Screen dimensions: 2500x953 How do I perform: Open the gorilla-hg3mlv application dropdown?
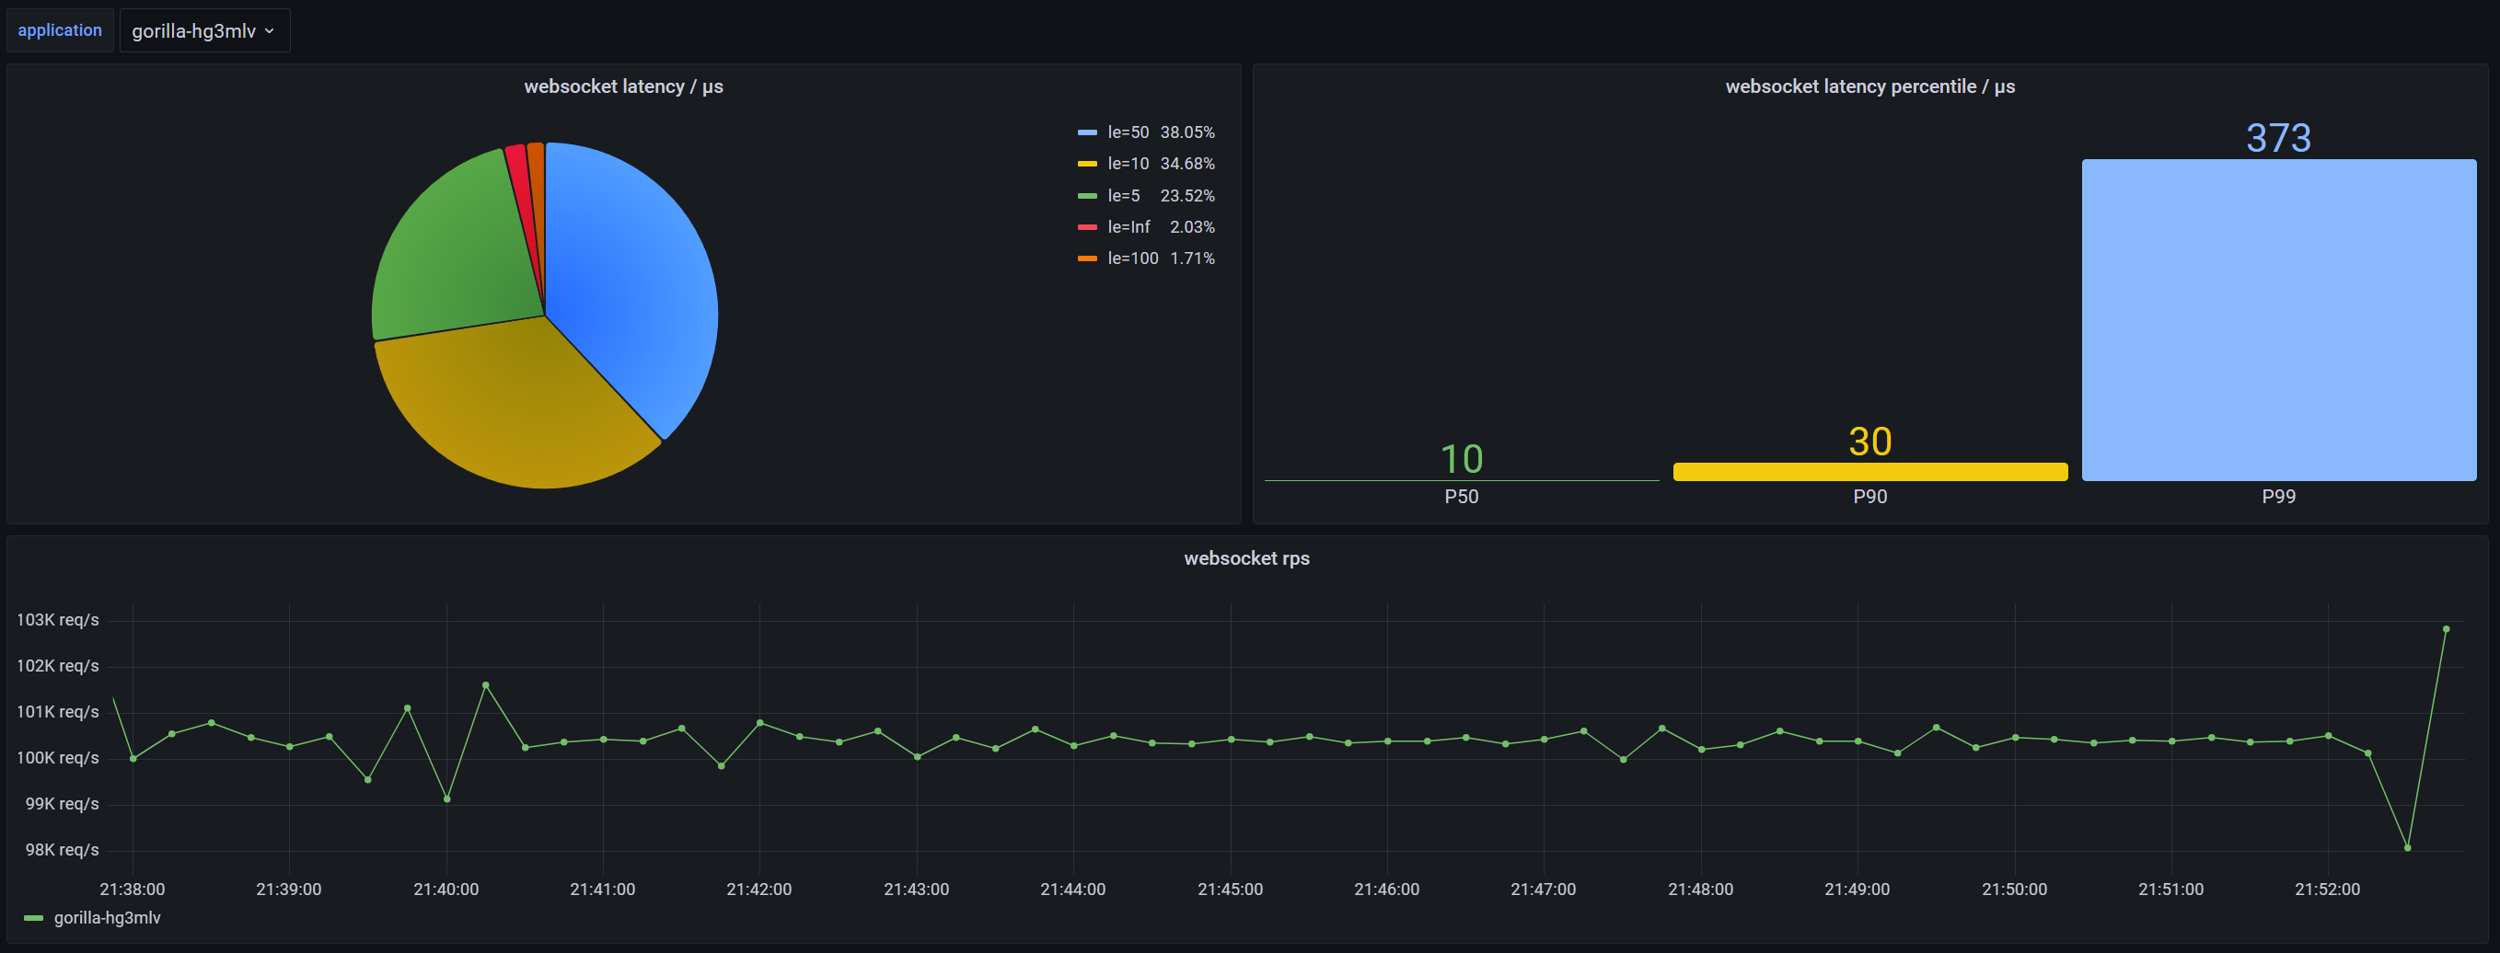coord(203,31)
